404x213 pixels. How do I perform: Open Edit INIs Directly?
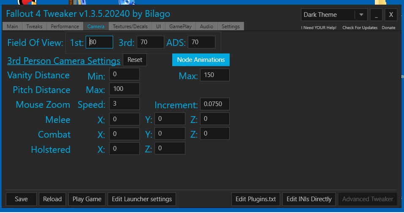point(309,199)
